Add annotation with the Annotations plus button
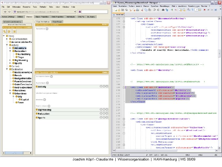The image size is (222, 167). 47,29
